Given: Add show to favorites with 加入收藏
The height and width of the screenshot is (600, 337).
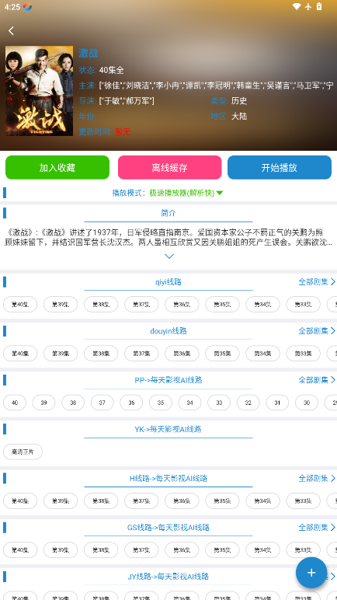Looking at the screenshot, I should pos(57,167).
